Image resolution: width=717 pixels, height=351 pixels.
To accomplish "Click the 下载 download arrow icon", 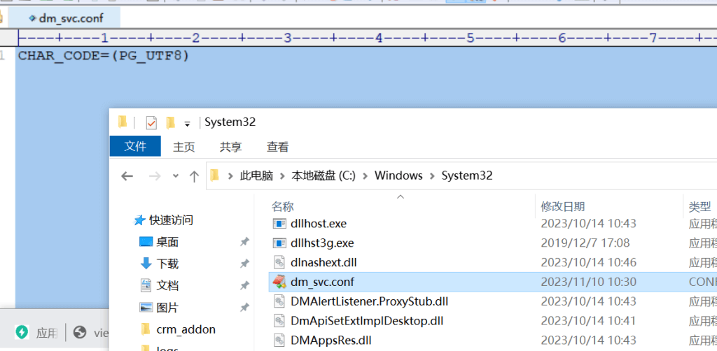I will pos(146,264).
